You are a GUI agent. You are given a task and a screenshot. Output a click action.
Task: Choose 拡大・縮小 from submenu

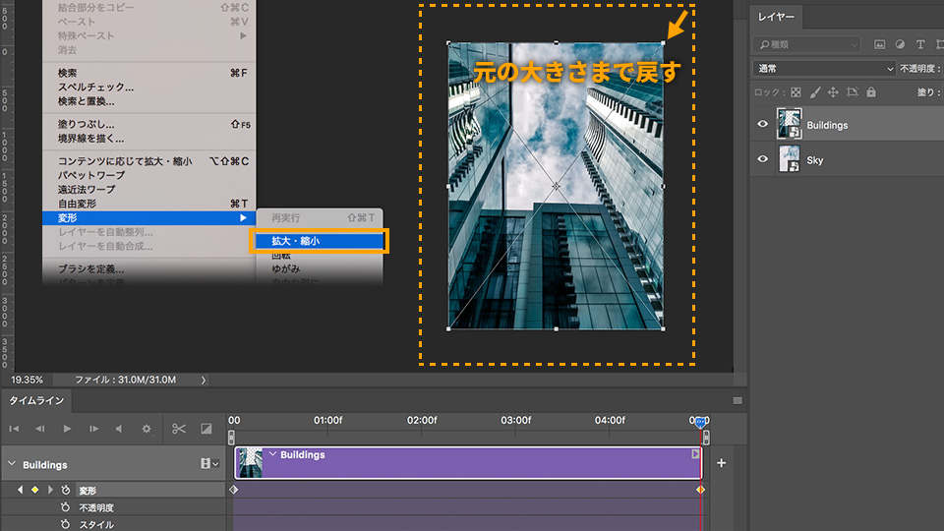click(x=321, y=241)
